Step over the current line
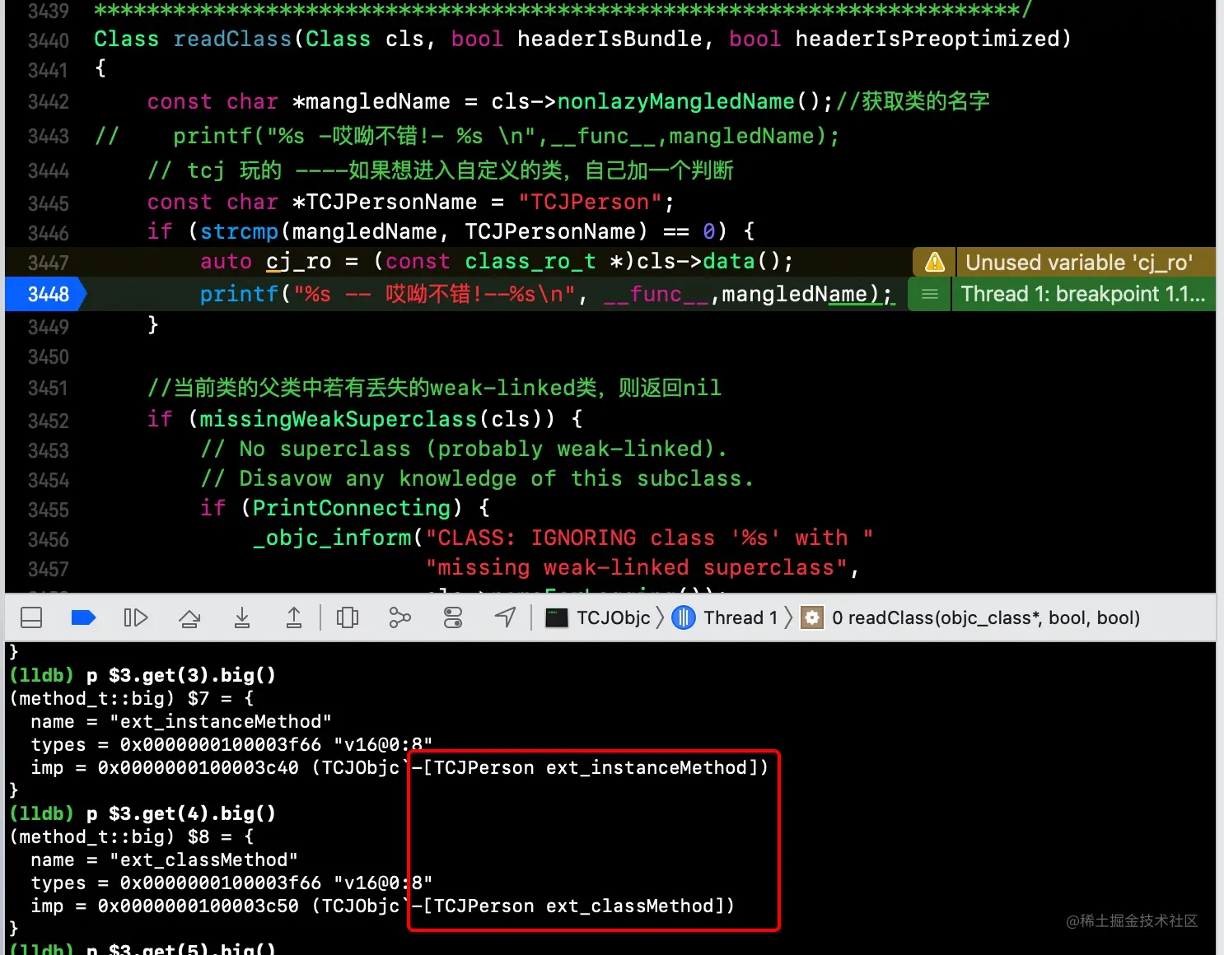The width and height of the screenshot is (1224, 955). [189, 617]
